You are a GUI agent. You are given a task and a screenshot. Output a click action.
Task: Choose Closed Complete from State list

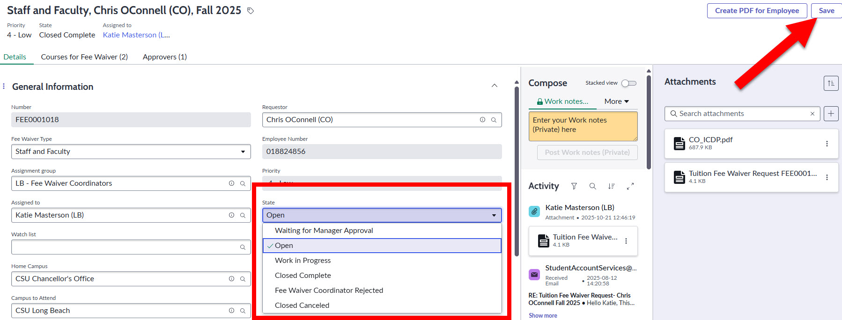tap(303, 276)
